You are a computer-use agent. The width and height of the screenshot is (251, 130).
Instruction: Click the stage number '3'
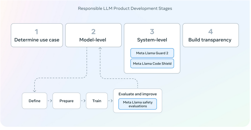coord(152,32)
